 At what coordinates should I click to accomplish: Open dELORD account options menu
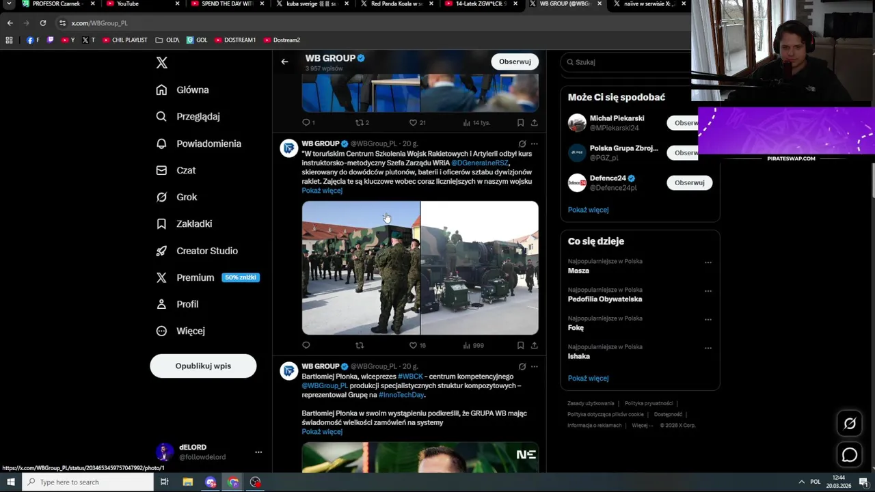point(258,452)
